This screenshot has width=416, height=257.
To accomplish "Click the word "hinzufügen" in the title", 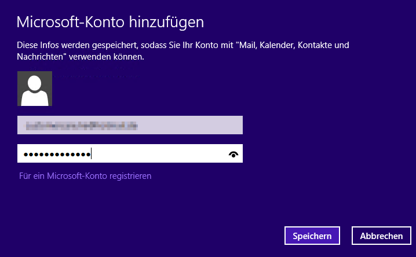I will 166,22.
